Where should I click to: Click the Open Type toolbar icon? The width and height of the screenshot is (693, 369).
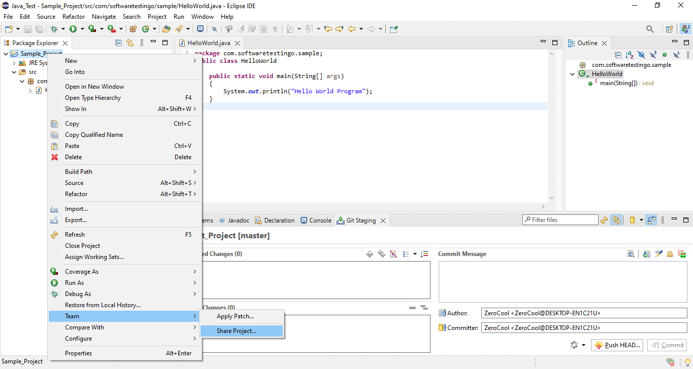pos(167,29)
